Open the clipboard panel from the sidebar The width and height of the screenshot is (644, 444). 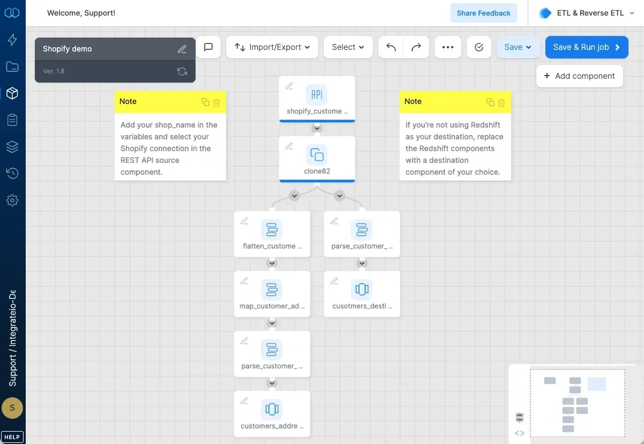point(12,120)
